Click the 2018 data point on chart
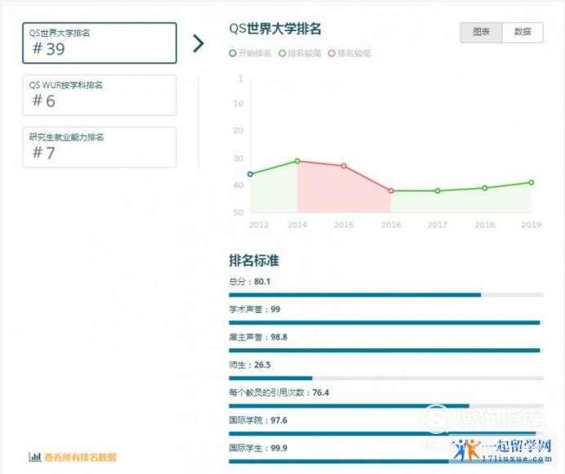The width and height of the screenshot is (565, 474). pos(485,188)
